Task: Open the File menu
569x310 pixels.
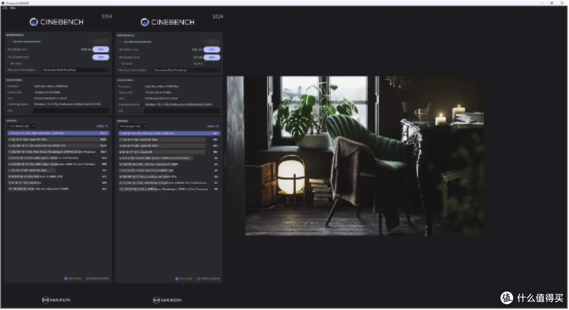Action: [5, 8]
